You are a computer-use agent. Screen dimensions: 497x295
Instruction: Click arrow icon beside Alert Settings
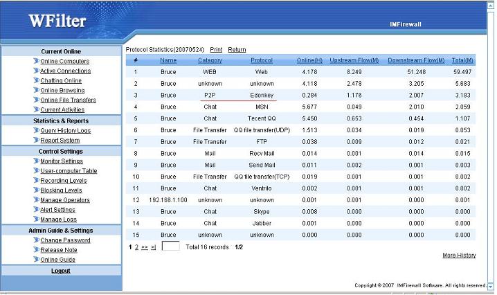(x=37, y=209)
